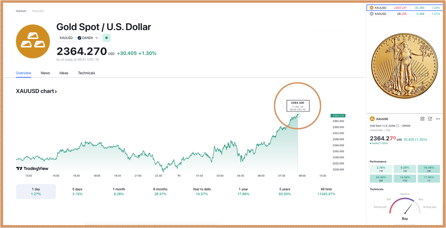Image resolution: width=446 pixels, height=228 pixels.
Task: Click the green market-open status dot
Action: (106, 38)
